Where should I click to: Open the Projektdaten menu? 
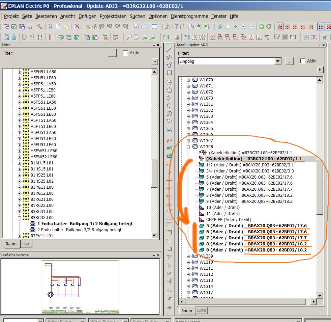[x=113, y=16]
